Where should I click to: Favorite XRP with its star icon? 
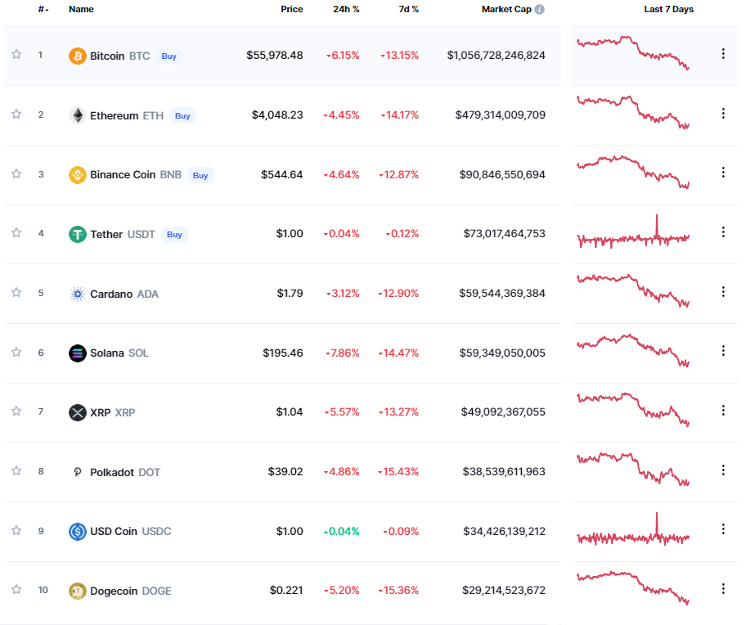tap(16, 411)
